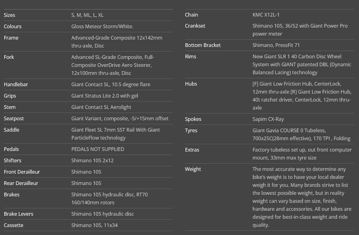Select the 'Shimano 105 hydraulic disc, RT70' brakes description

pyautogui.click(x=109, y=198)
